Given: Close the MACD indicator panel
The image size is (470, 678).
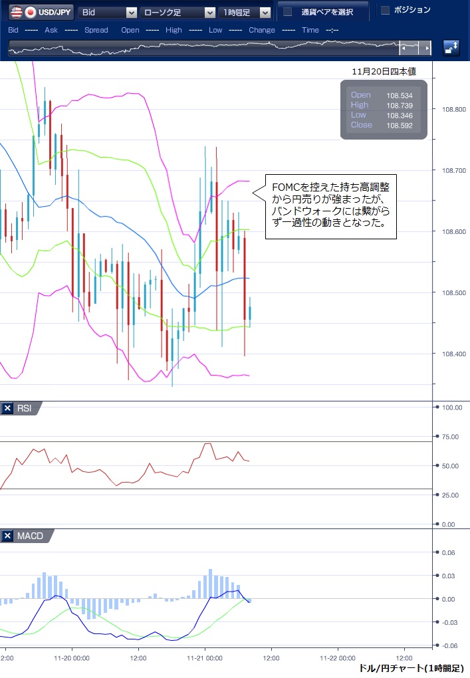Looking at the screenshot, I should pyautogui.click(x=7, y=536).
